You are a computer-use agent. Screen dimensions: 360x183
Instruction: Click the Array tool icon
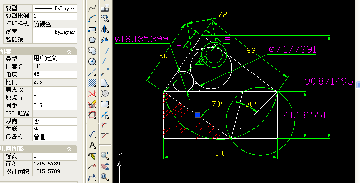[105, 9]
